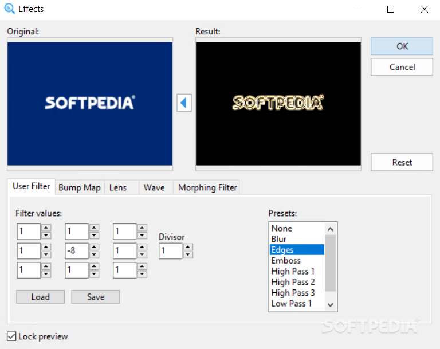440x349 pixels.
Task: Click the presets list scroll up arrow
Action: (330, 229)
